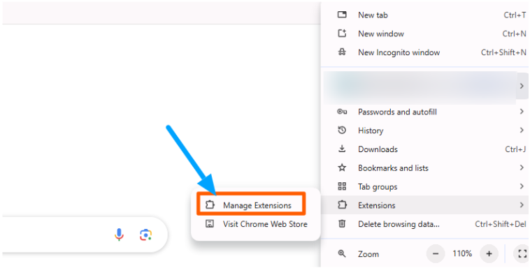
Task: Click the Manage Extensions puzzle icon
Action: (210, 205)
